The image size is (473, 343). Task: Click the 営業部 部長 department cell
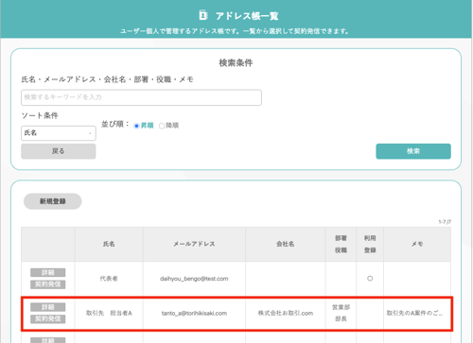(341, 313)
